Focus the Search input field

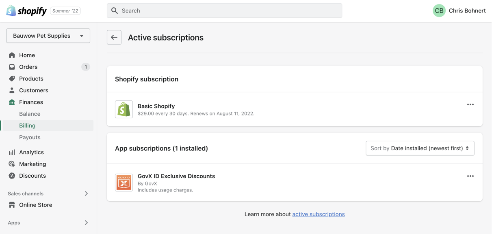(224, 11)
